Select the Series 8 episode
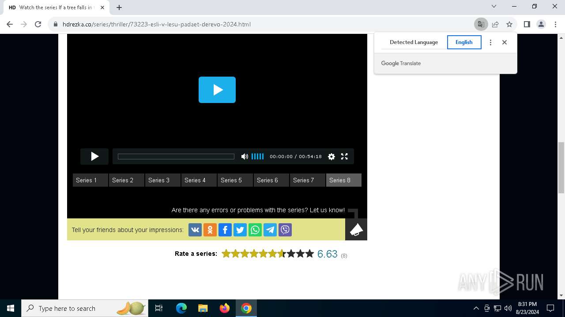The image size is (565, 317). 344,180
